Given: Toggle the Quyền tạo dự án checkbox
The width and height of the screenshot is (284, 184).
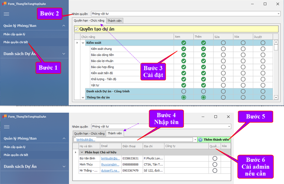Looking at the screenshot, I should [76, 29].
